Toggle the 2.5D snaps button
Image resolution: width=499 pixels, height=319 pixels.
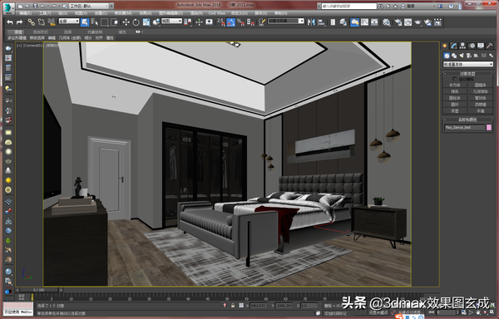221,22
